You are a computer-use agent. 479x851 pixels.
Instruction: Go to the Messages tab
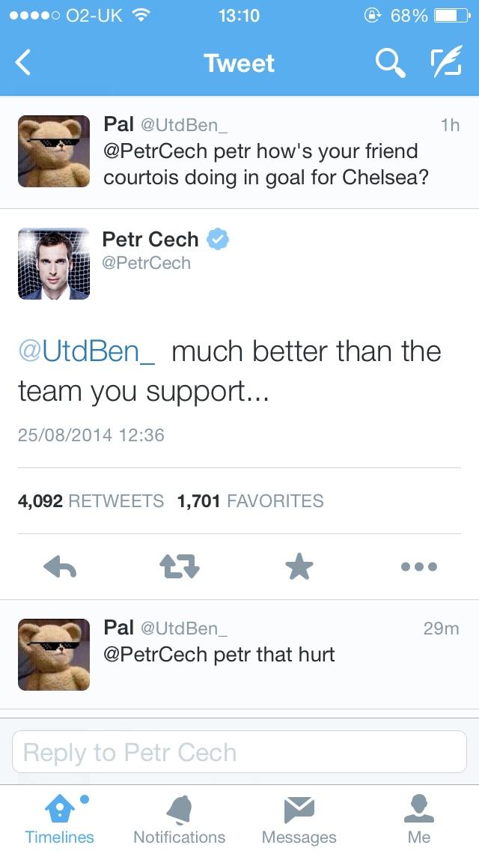click(x=299, y=820)
